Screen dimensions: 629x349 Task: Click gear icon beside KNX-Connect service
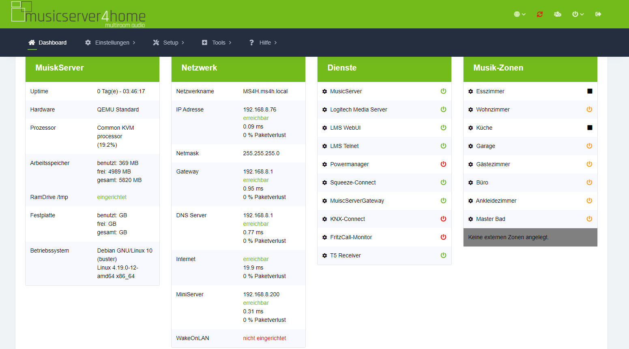tap(324, 219)
